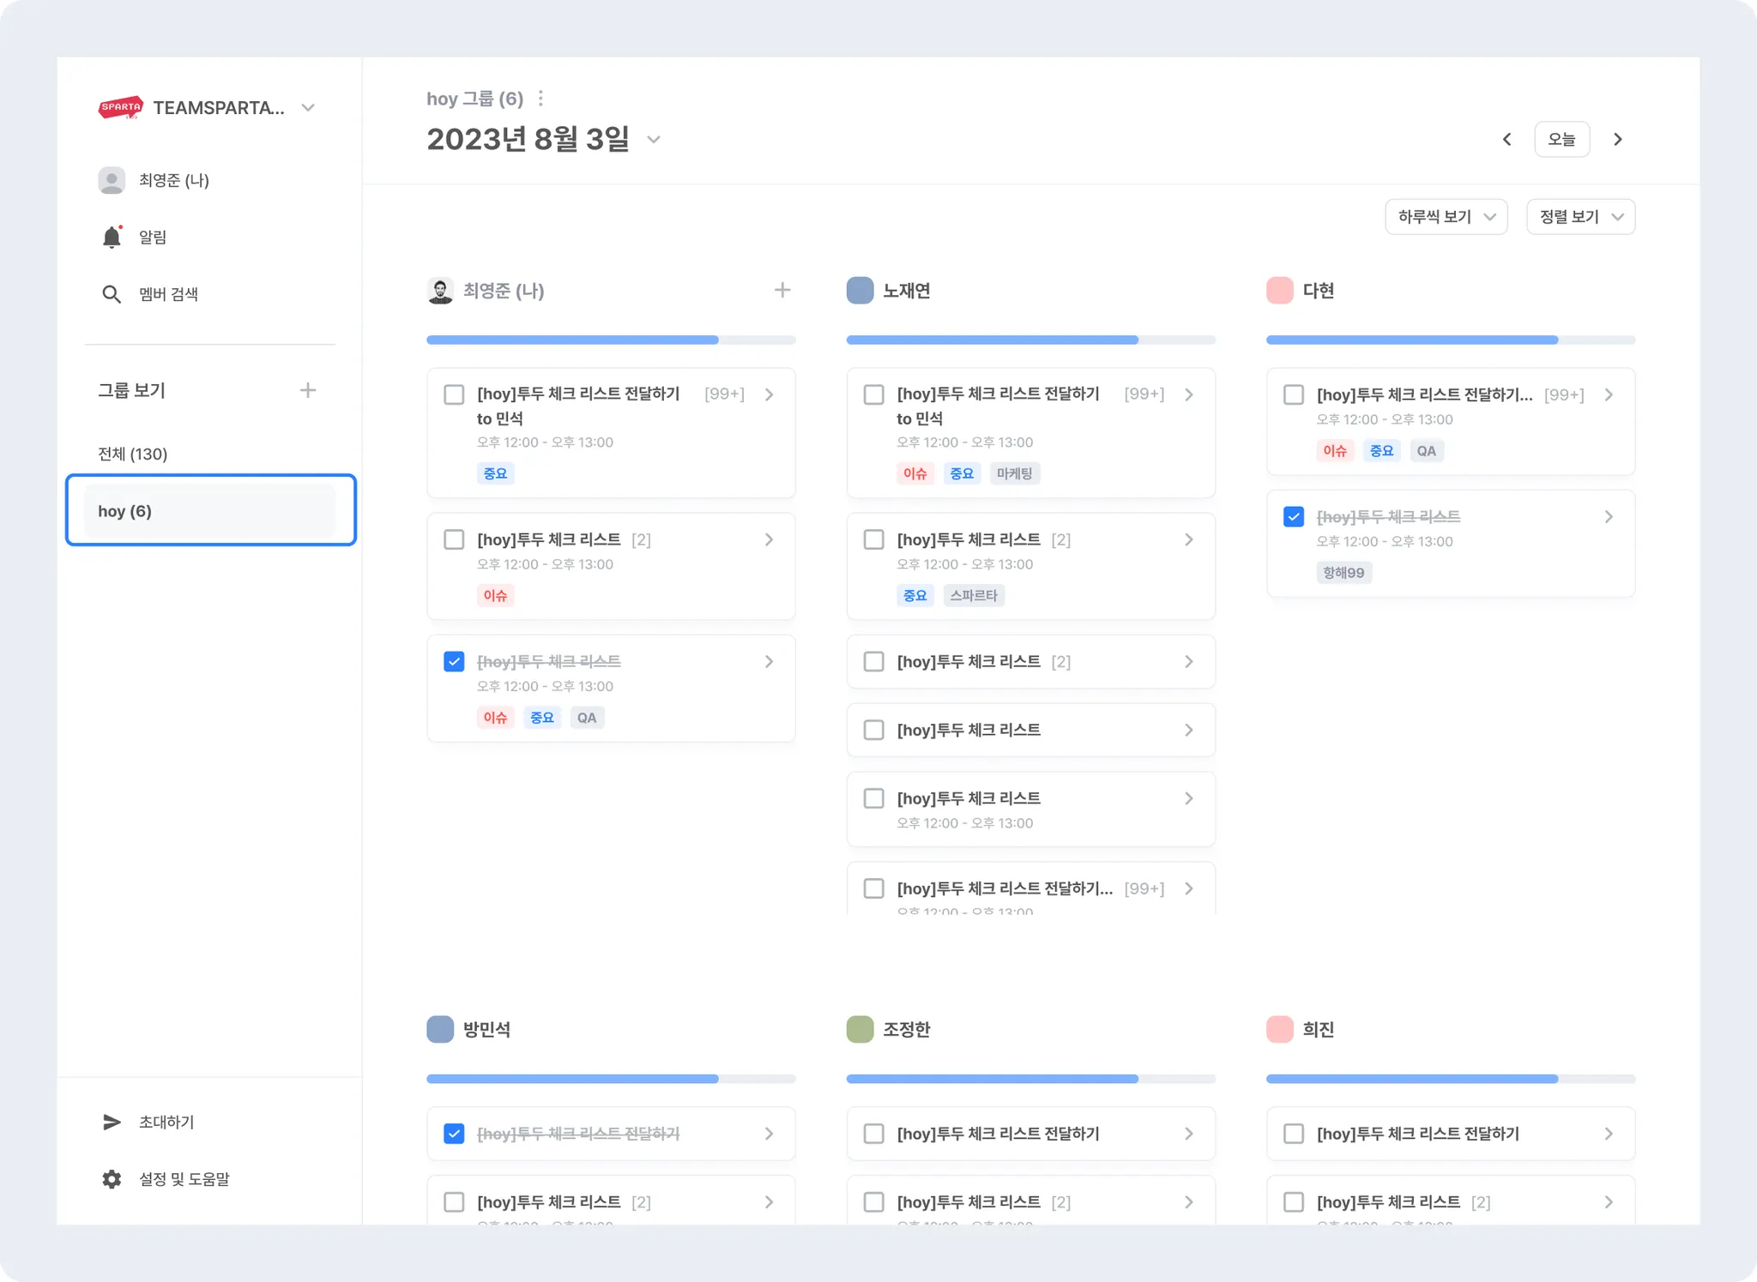Open 정렬 보기 dropdown
1757x1282 pixels.
[x=1580, y=217]
